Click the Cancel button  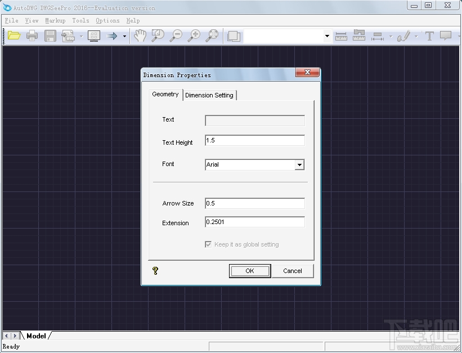(x=293, y=271)
